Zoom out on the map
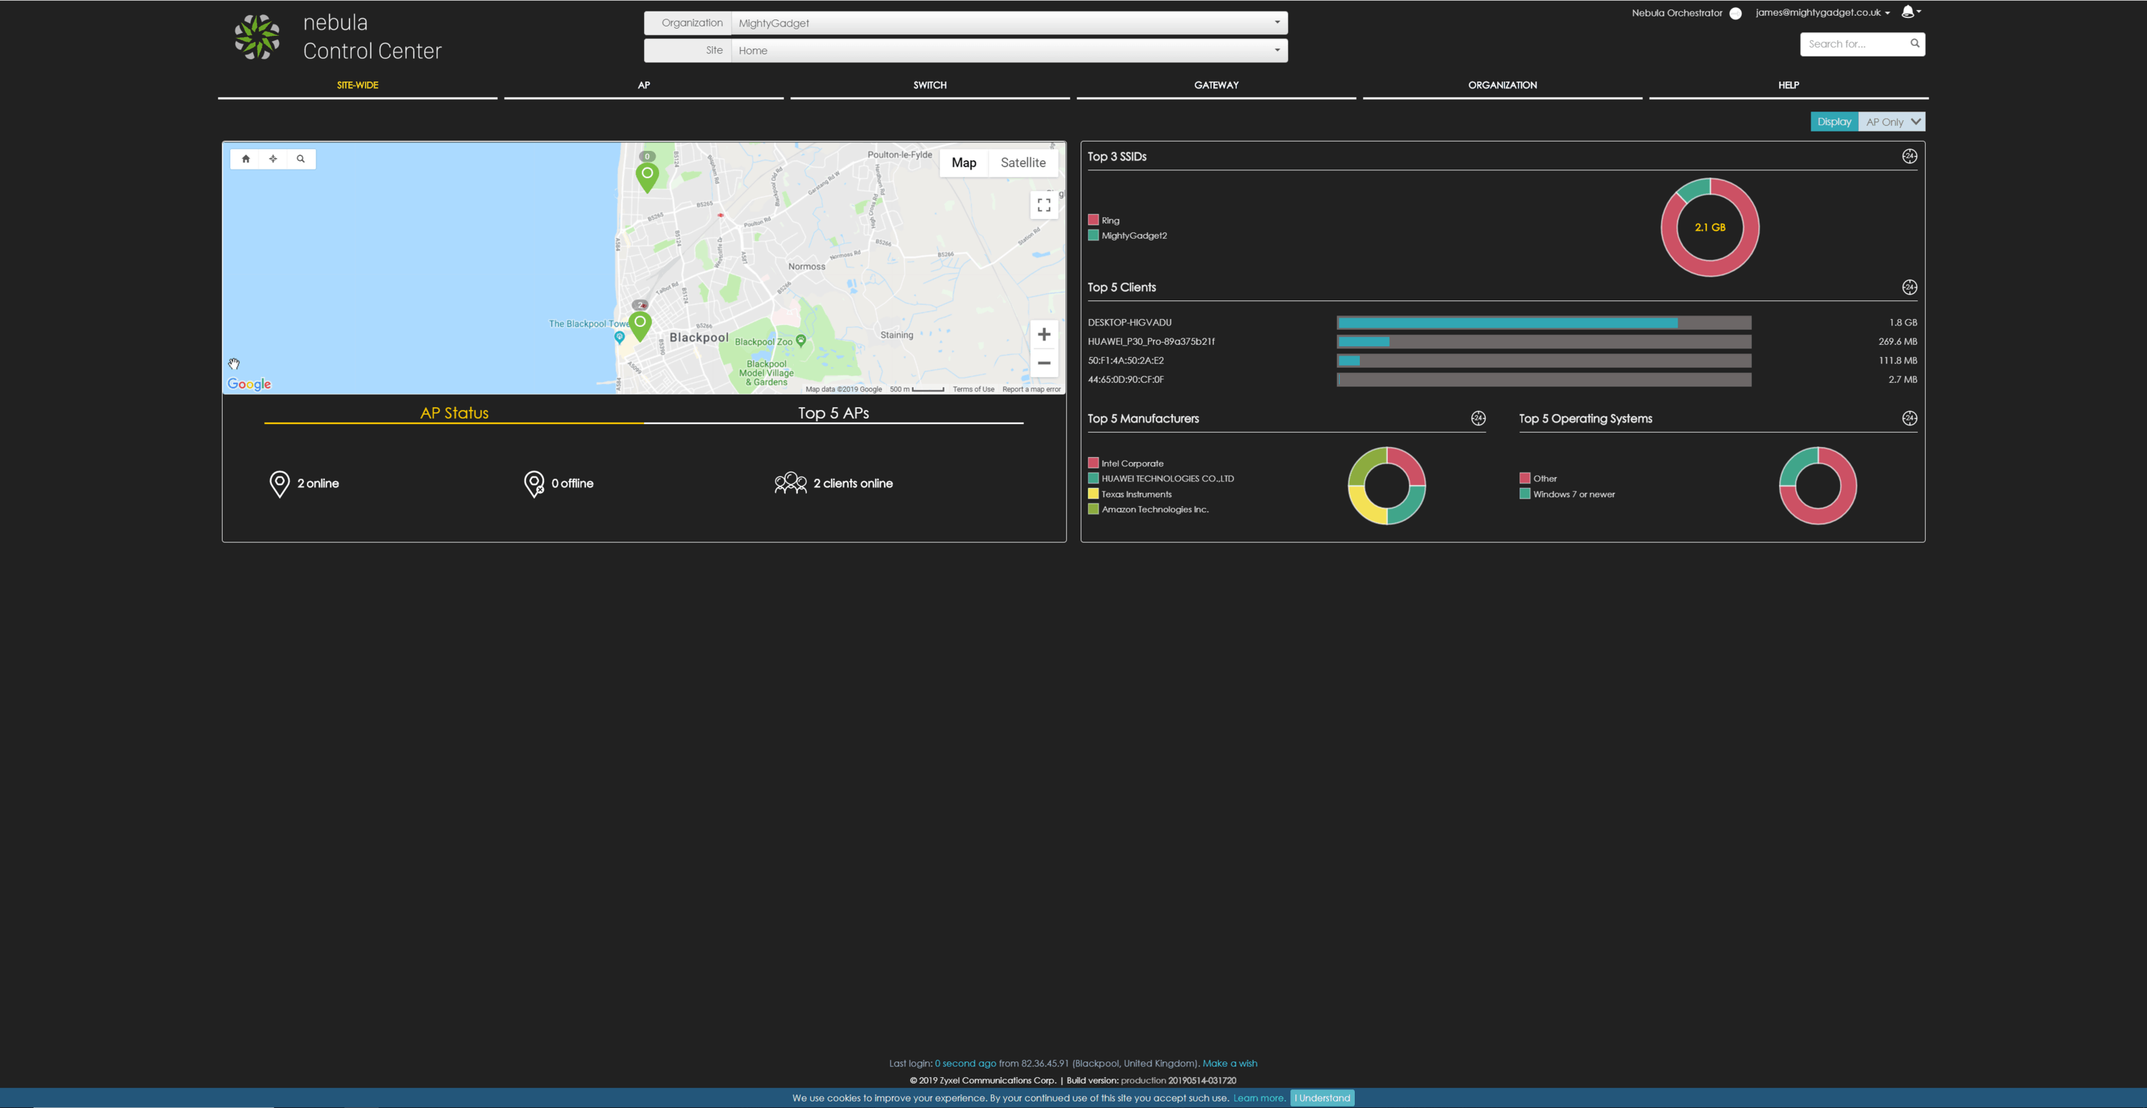The height and width of the screenshot is (1108, 2147). click(1043, 363)
